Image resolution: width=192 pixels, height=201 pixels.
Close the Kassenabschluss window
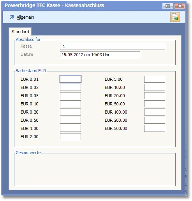coord(180,6)
